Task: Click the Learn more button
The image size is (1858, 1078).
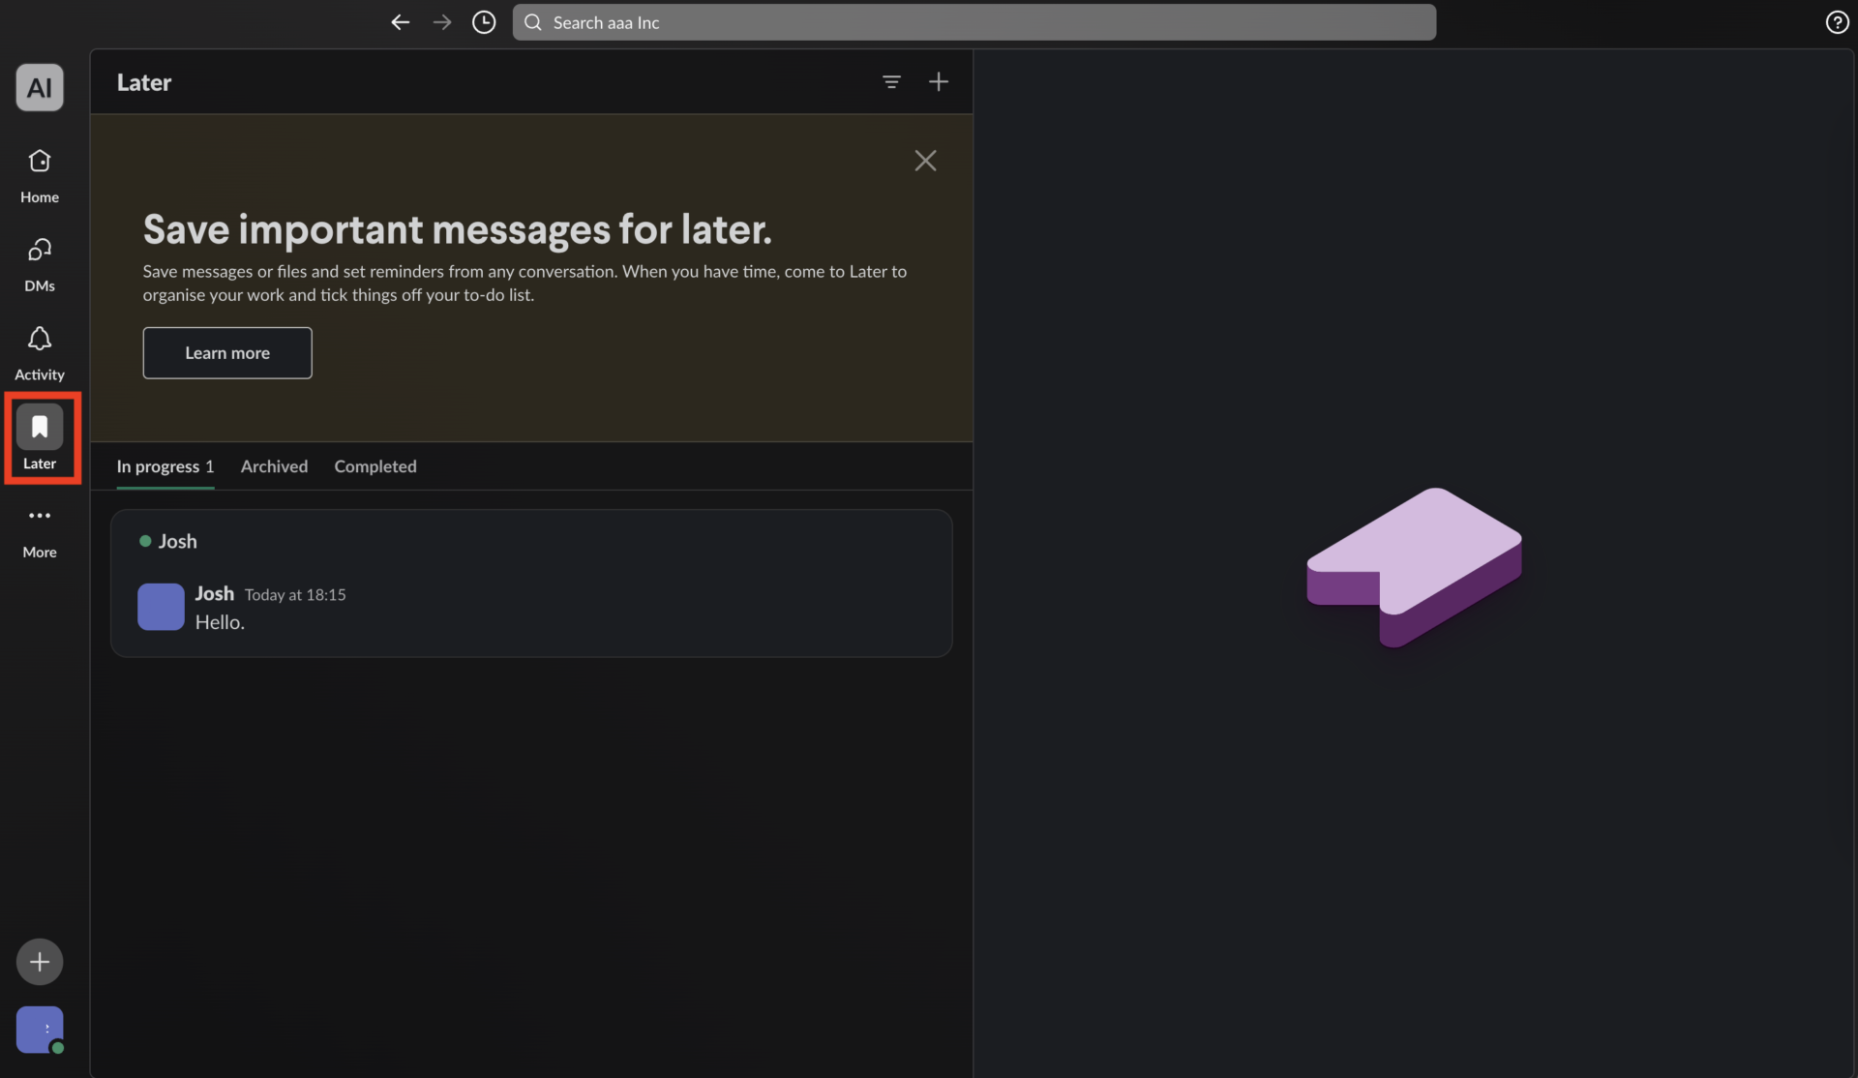Action: (x=226, y=352)
